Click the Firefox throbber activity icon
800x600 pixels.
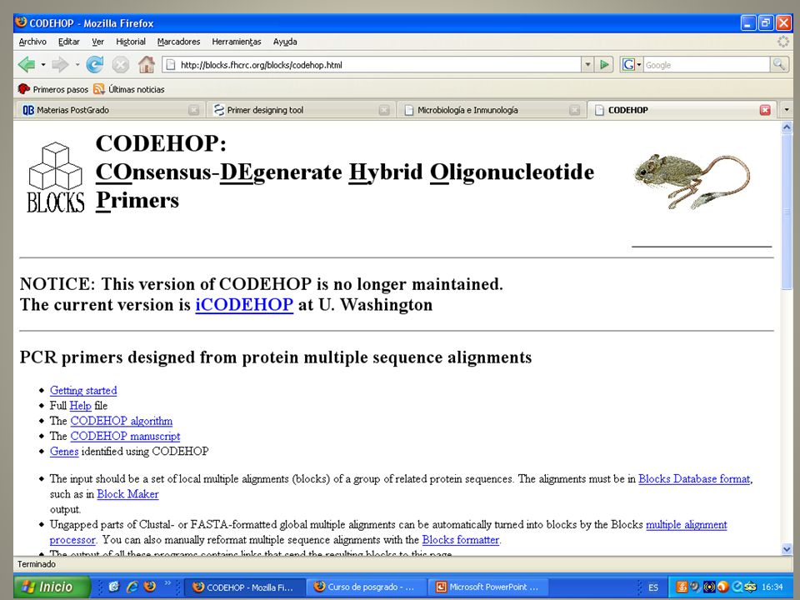click(x=783, y=42)
